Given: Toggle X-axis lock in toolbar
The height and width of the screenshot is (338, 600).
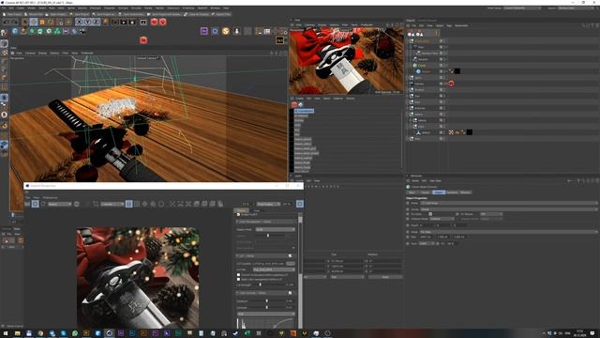Looking at the screenshot, I should tap(79, 22).
